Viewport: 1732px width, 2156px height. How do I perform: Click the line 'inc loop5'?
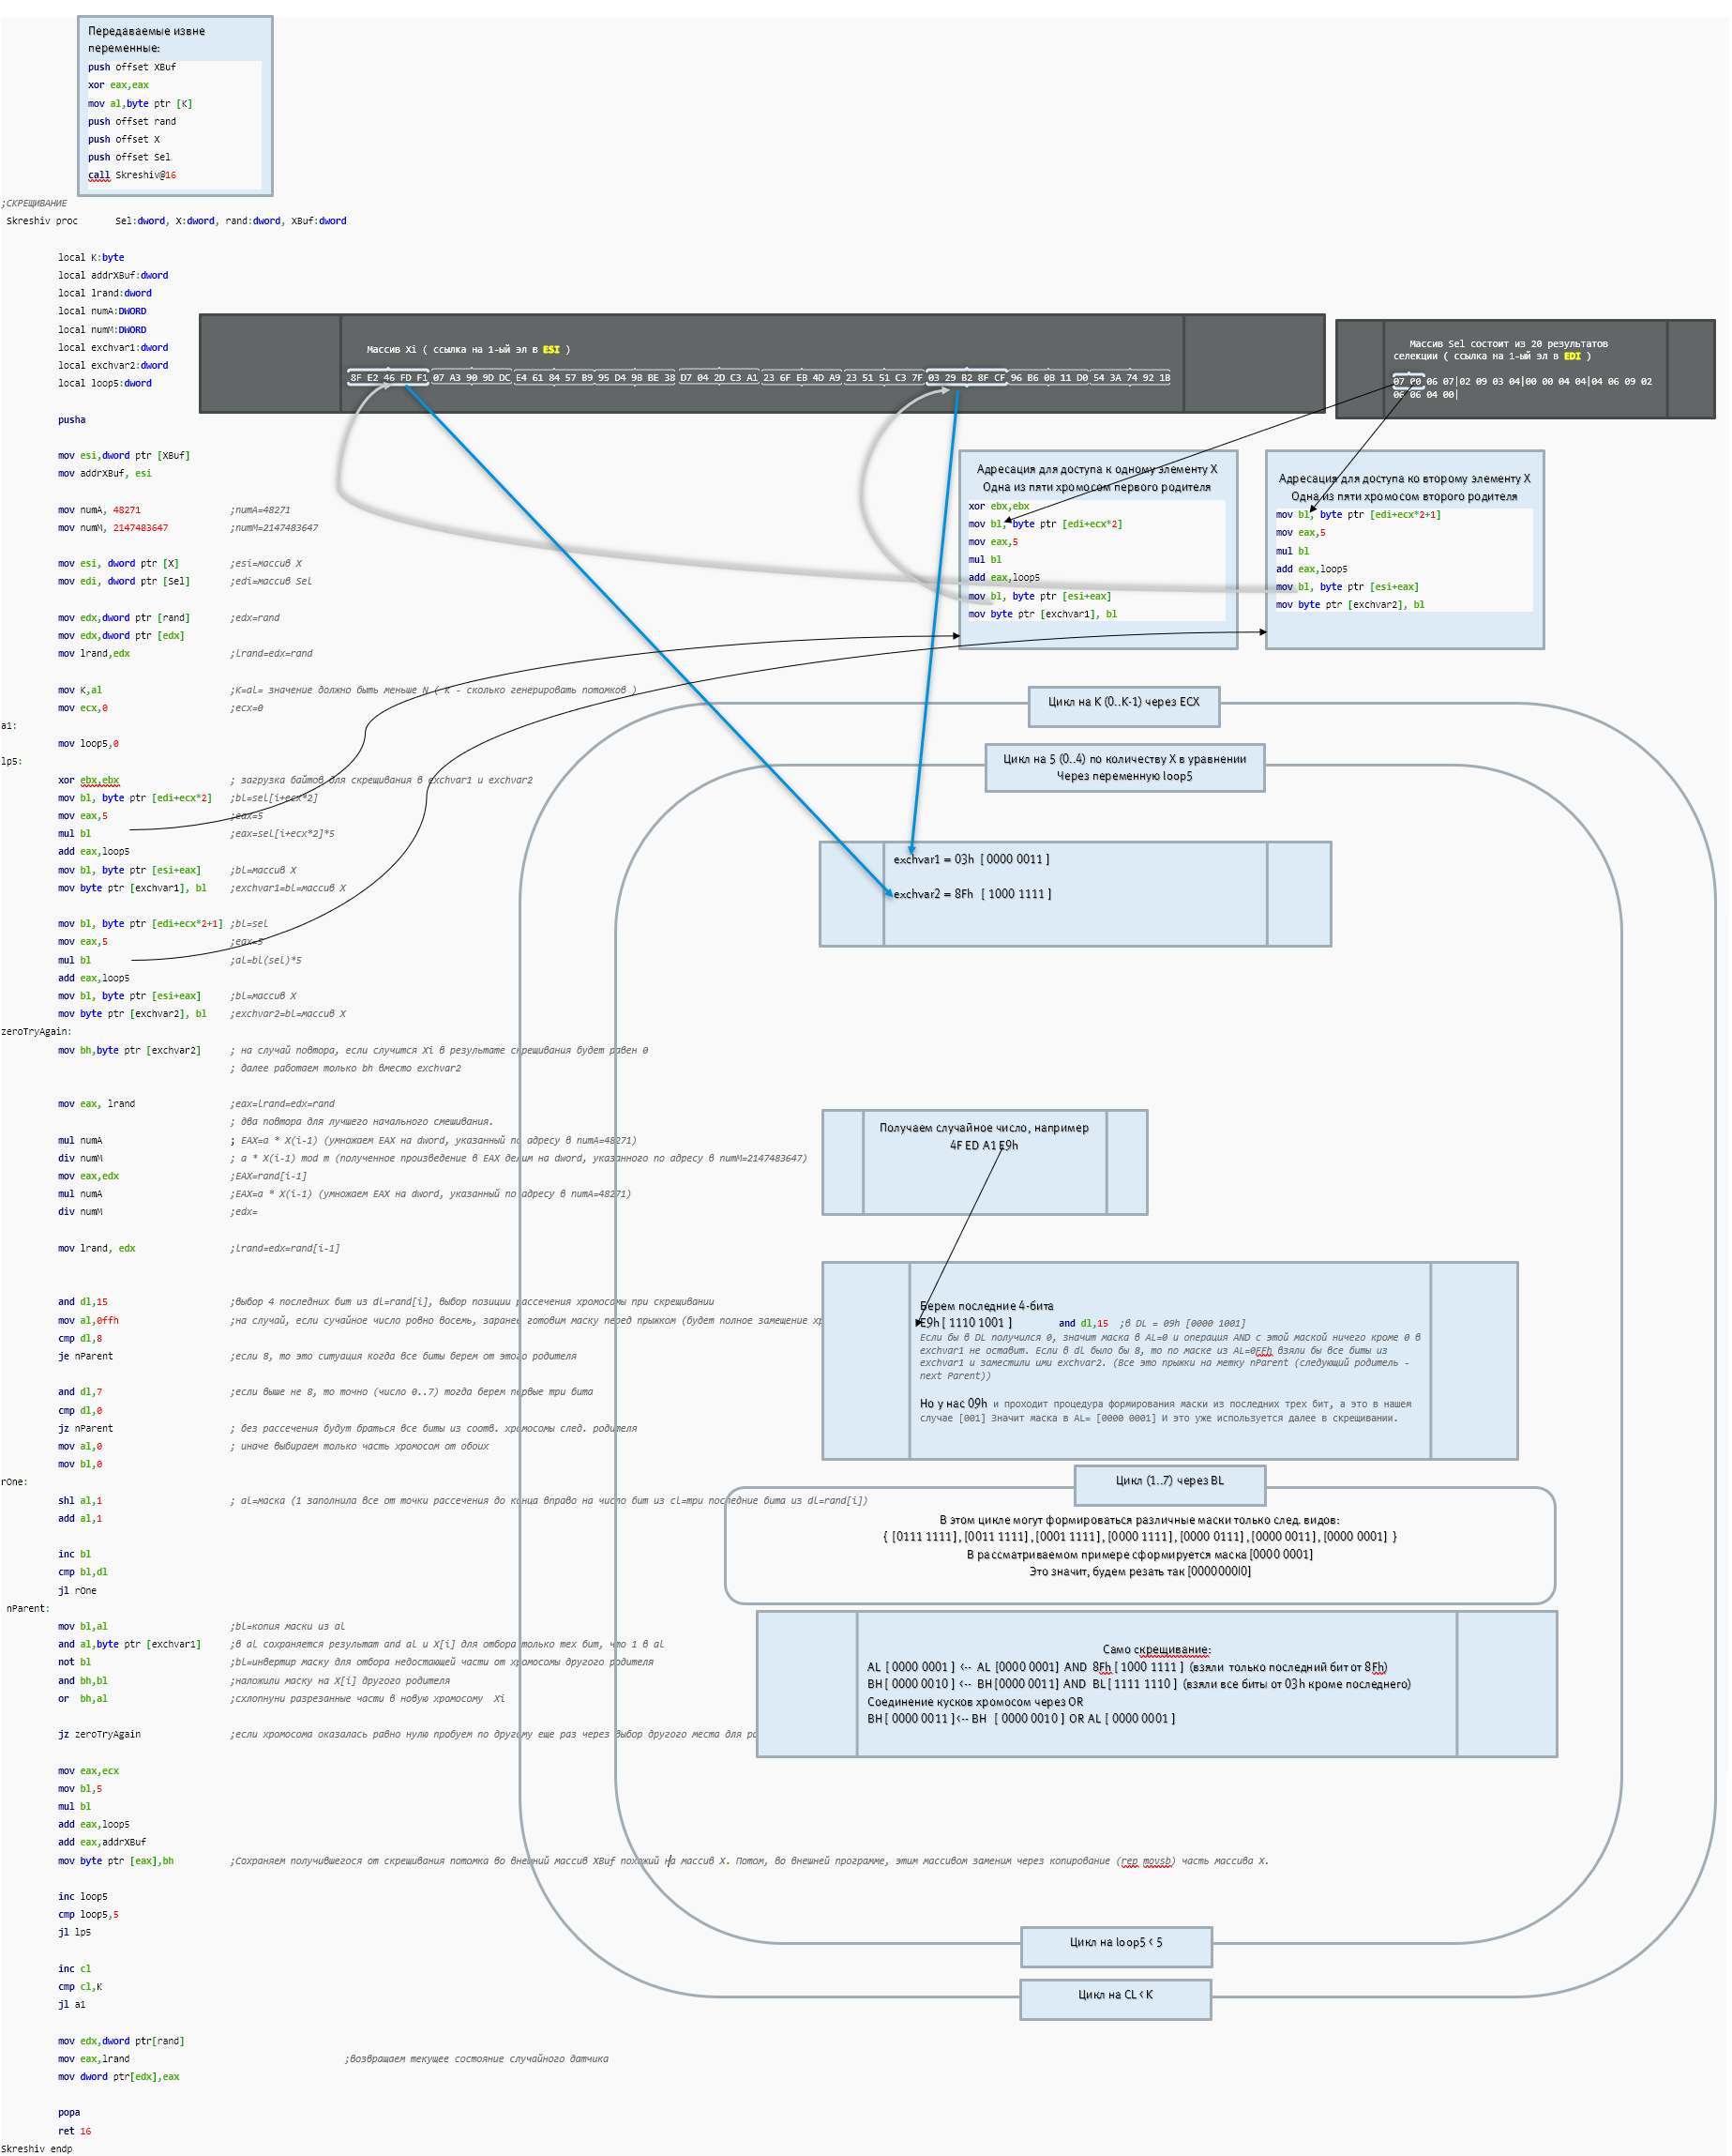pos(83,1896)
